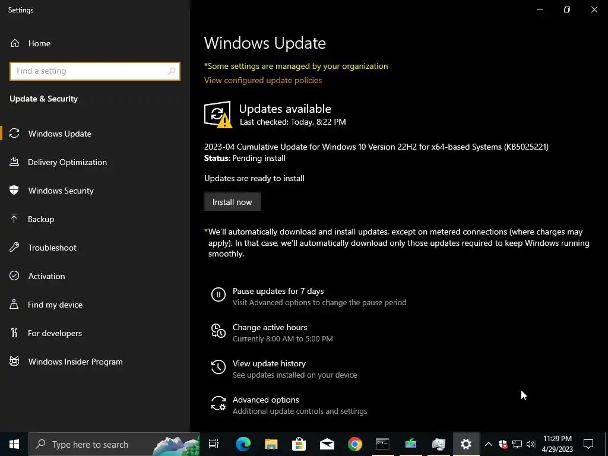The height and width of the screenshot is (456, 608).
Task: Click the Settings gear taskbar icon
Action: pyautogui.click(x=466, y=444)
